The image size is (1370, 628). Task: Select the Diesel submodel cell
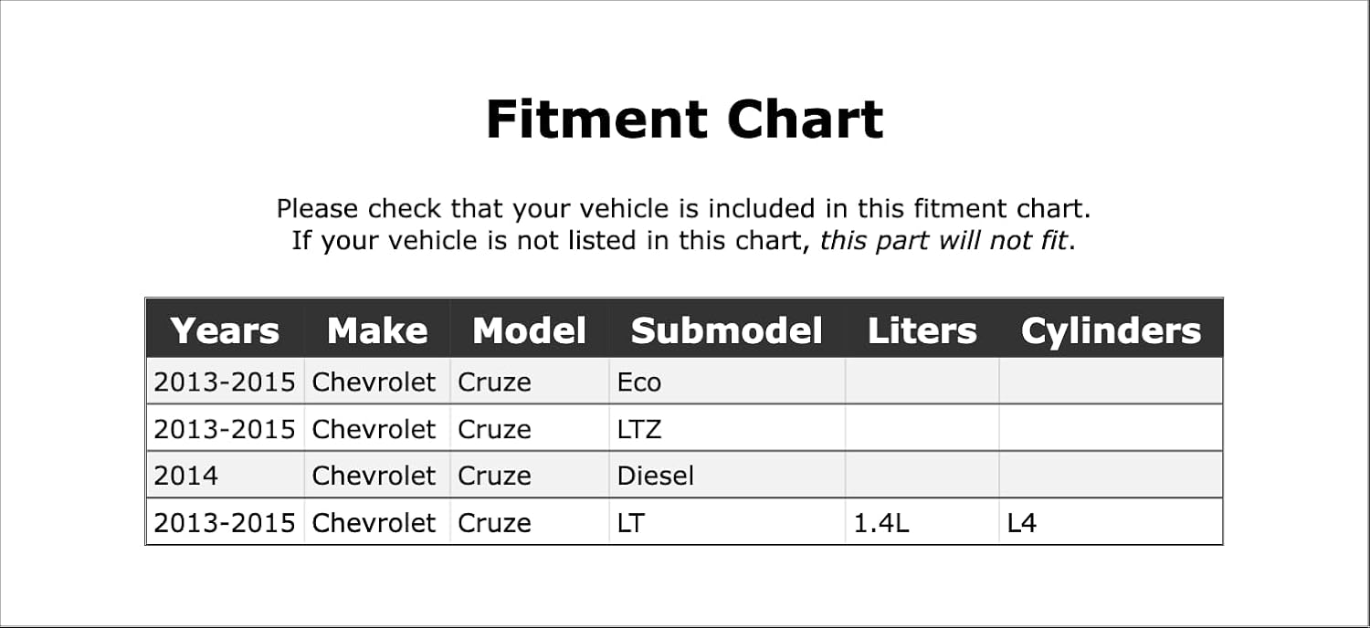point(727,476)
